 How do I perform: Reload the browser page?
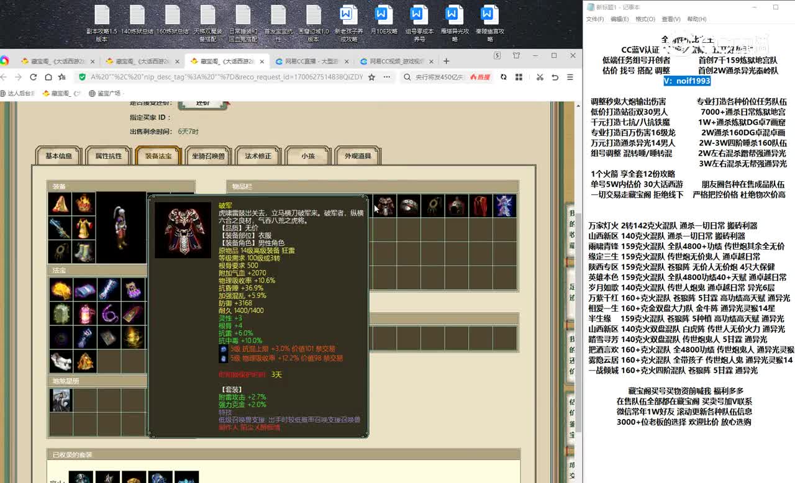32,77
